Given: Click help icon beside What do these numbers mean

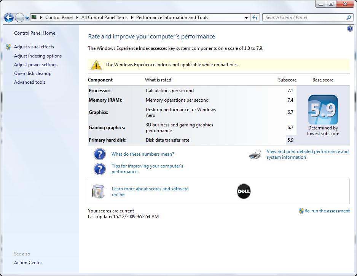Looking at the screenshot, I should click(99, 154).
